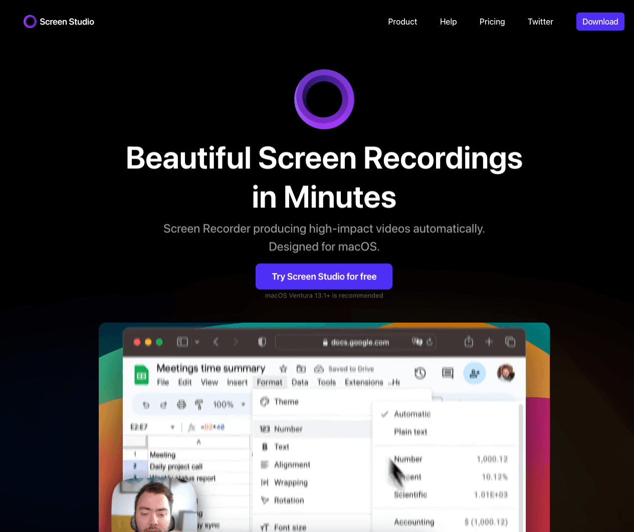Click the browser forward arrow in demo video
The image size is (634, 532).
tap(236, 342)
